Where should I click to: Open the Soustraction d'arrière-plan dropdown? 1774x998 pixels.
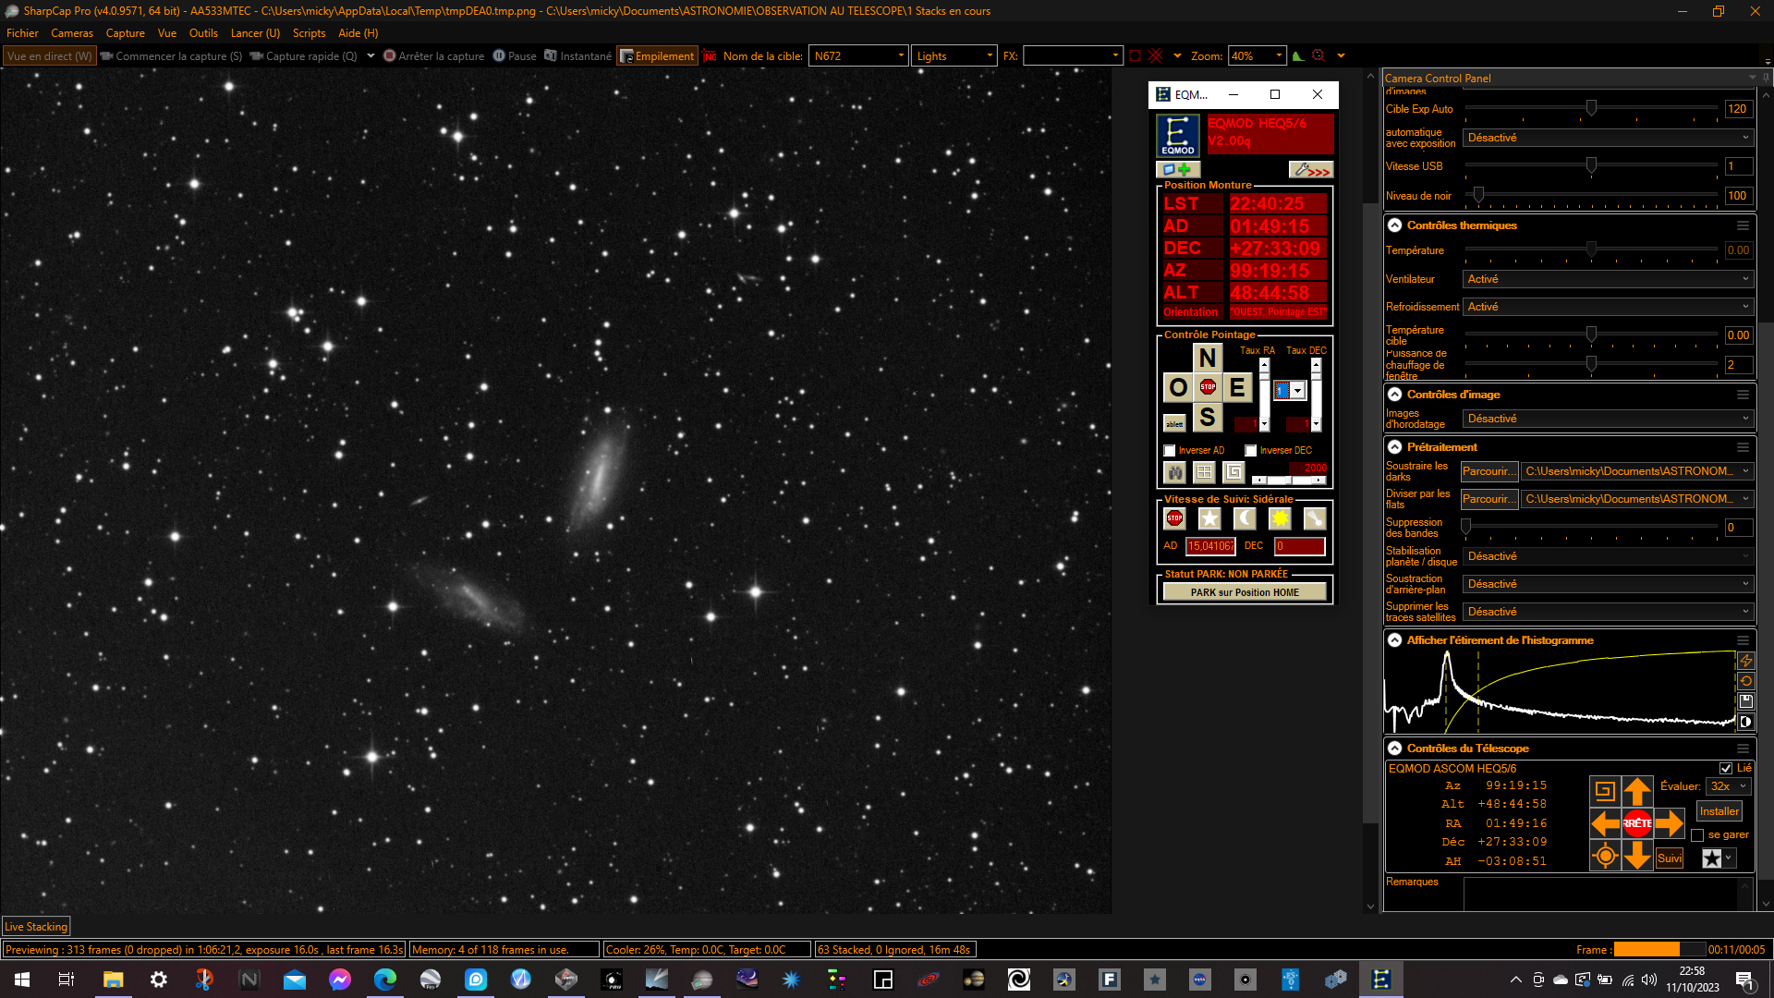pyautogui.click(x=1608, y=584)
